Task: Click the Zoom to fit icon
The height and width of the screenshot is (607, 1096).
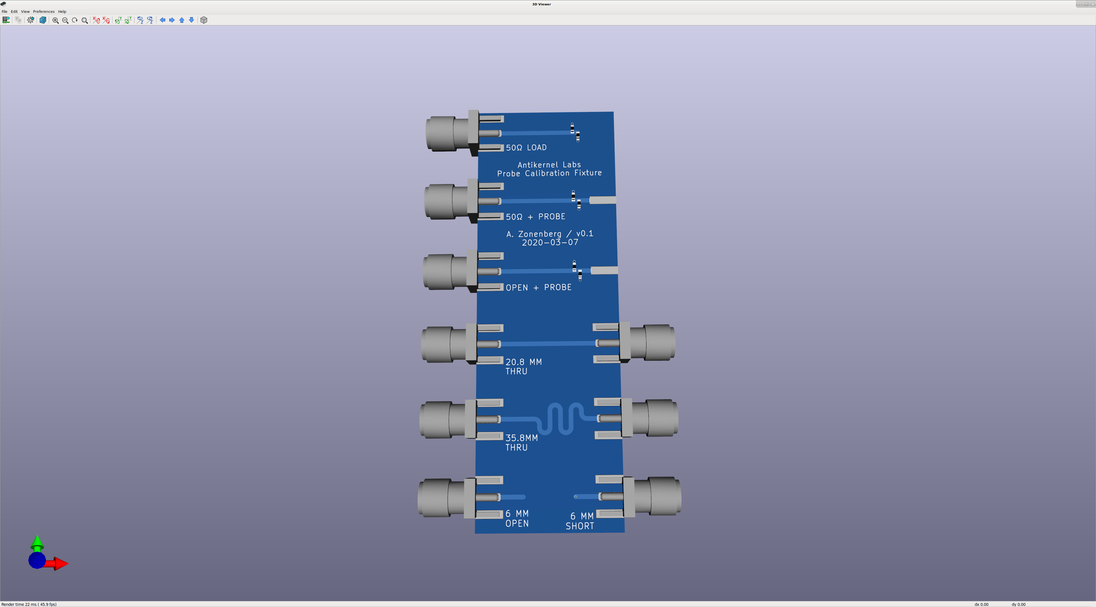Action: click(x=85, y=20)
